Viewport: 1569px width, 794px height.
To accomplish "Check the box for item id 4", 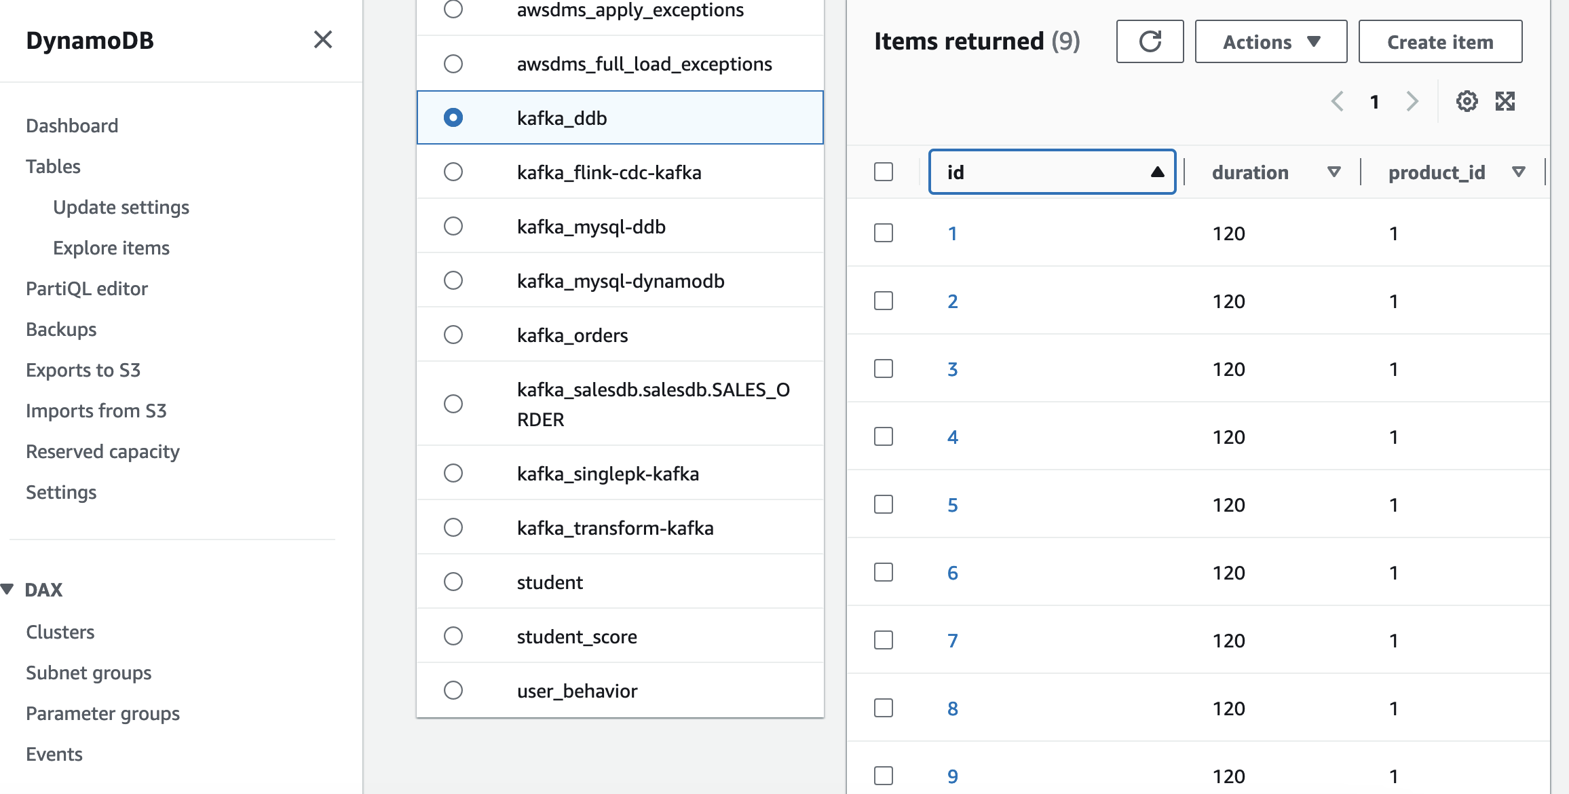I will tap(884, 436).
